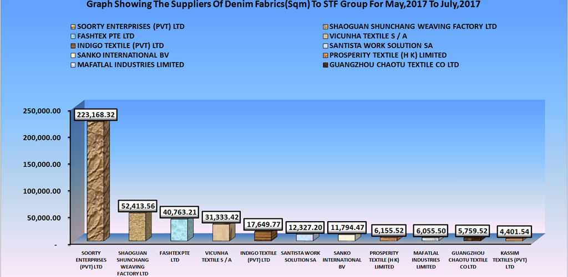The height and width of the screenshot is (277, 568).
Task: Click the 52,413.56 data label
Action: [138, 207]
